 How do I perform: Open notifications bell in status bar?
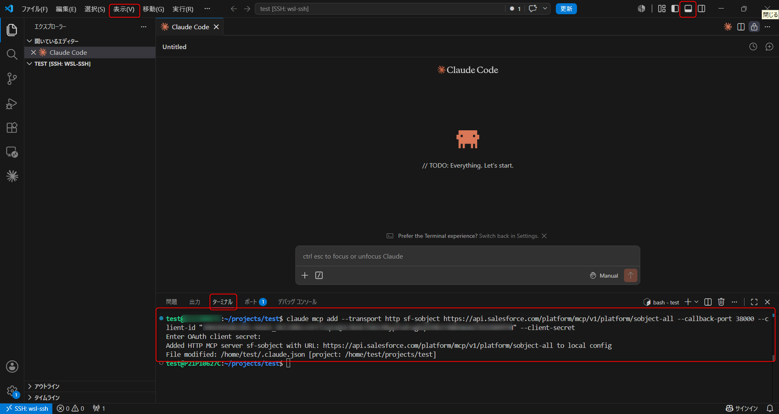point(770,408)
